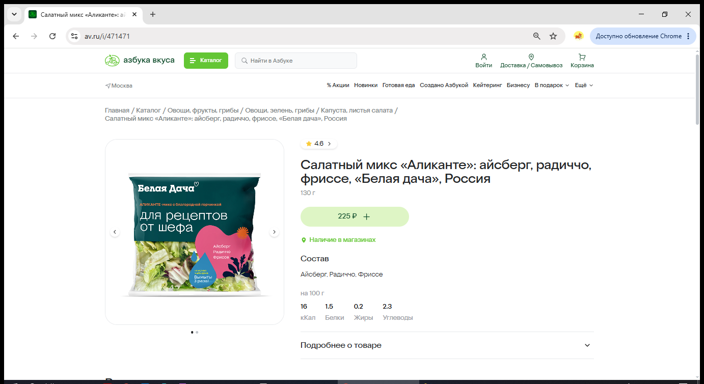Go forward in browser history
The height and width of the screenshot is (384, 704).
(x=34, y=36)
